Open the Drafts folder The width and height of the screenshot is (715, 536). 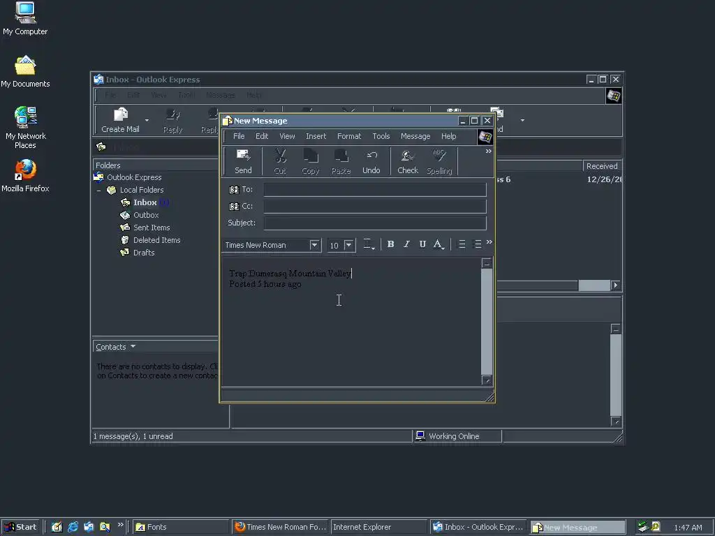click(144, 253)
